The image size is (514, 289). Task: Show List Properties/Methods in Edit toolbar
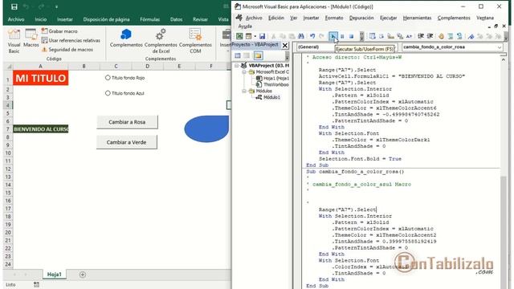point(373,36)
